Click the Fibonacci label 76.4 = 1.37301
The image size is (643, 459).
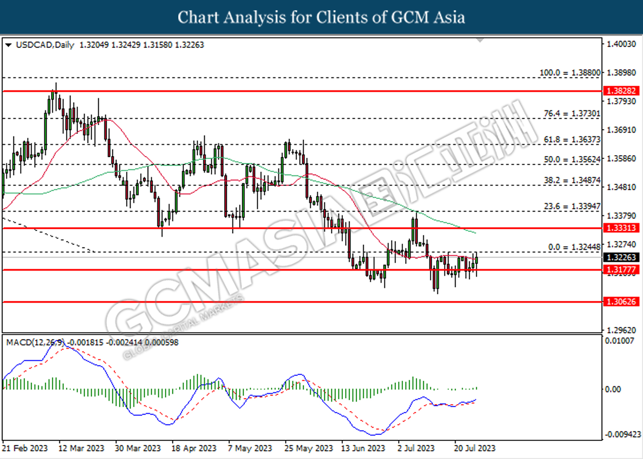[x=572, y=114]
